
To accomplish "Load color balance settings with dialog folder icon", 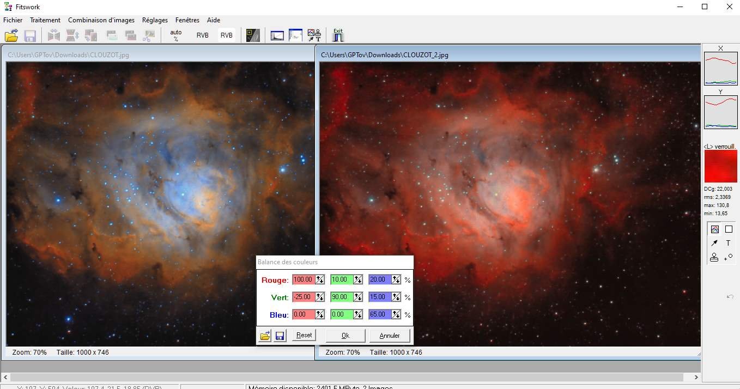I will 265,336.
